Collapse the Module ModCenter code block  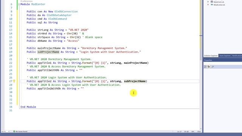(x=19, y=4)
